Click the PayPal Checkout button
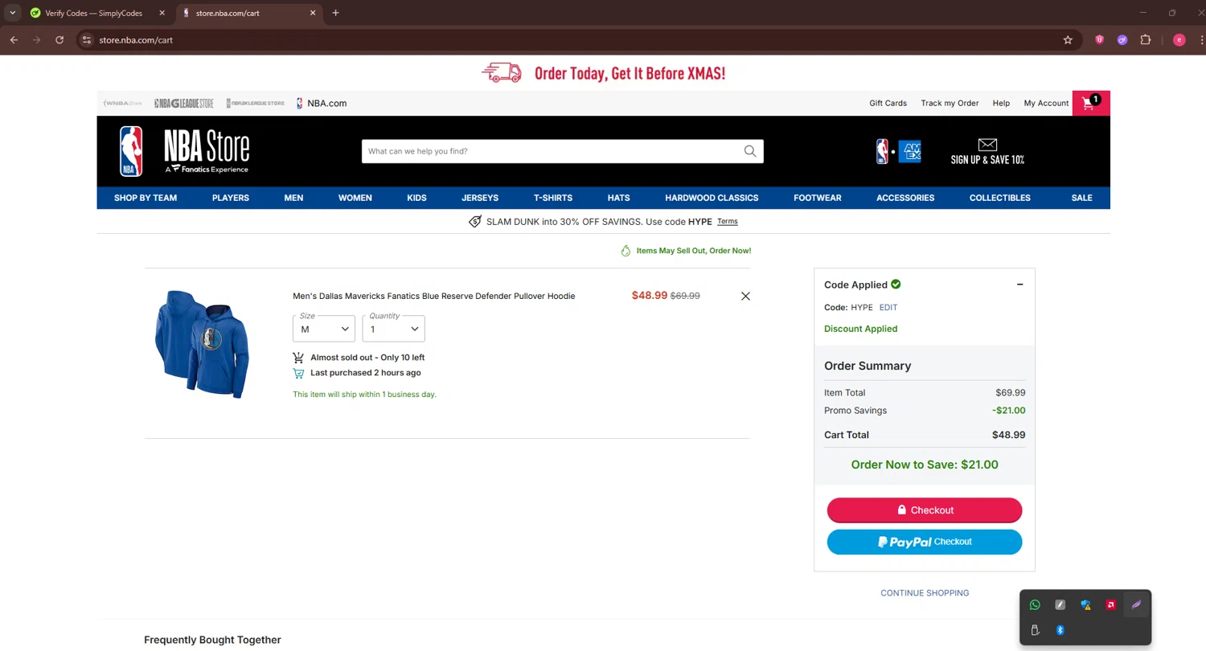 (925, 542)
